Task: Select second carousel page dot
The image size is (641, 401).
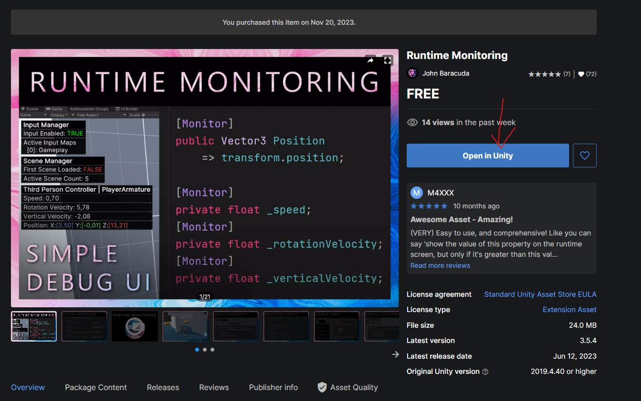Action: click(205, 350)
